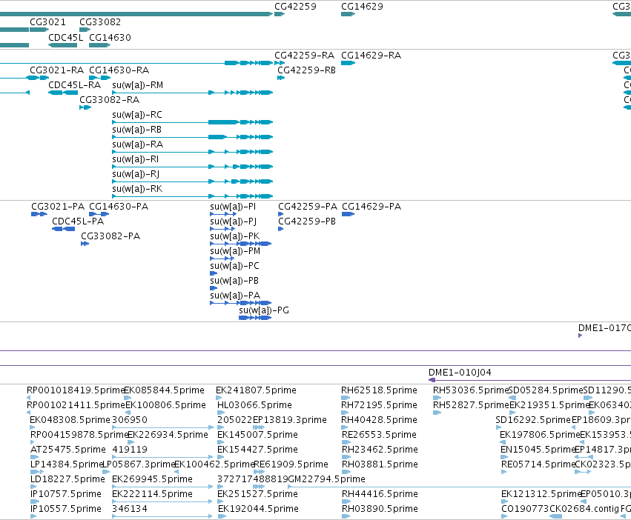Image resolution: width=631 pixels, height=520 pixels.
Task: Click protein CG3021-PA
Action: pos(58,207)
